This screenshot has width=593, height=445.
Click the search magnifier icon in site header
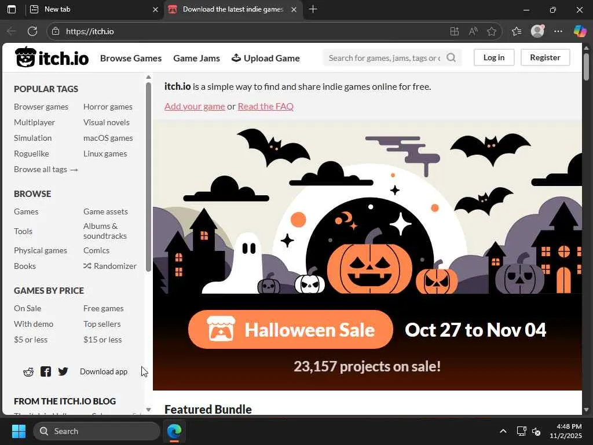click(x=451, y=57)
